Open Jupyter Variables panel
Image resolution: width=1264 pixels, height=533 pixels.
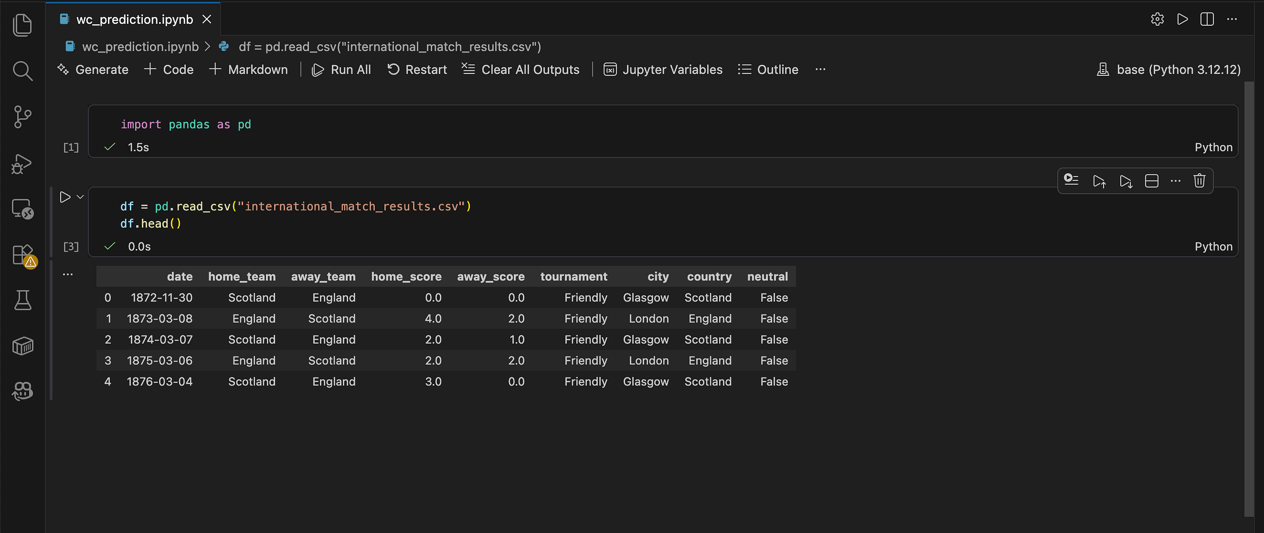click(x=663, y=69)
